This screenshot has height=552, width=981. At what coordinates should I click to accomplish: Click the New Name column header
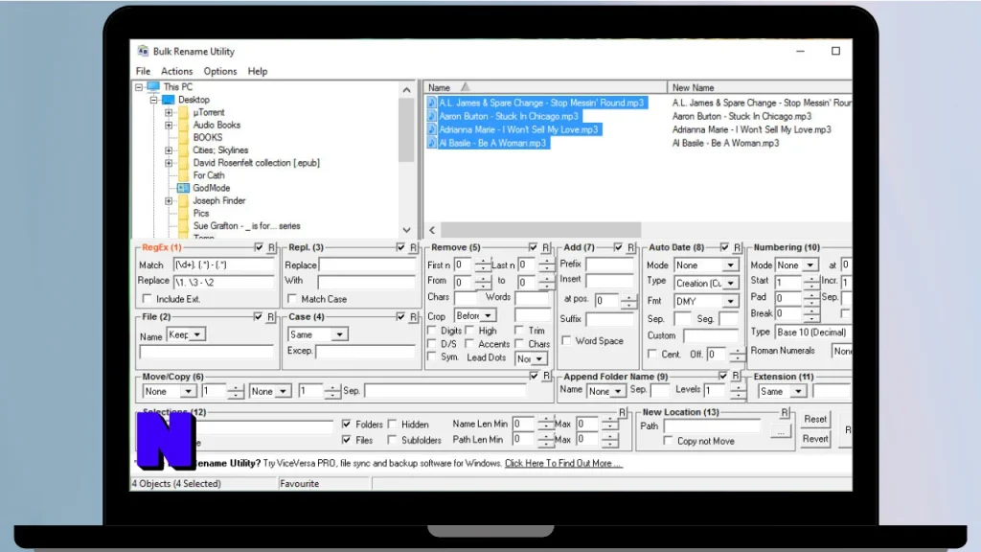coord(760,87)
